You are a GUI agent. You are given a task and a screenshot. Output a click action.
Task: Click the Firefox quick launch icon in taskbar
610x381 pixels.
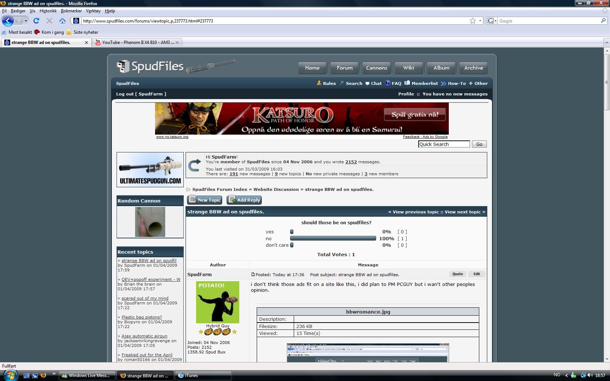point(43,375)
